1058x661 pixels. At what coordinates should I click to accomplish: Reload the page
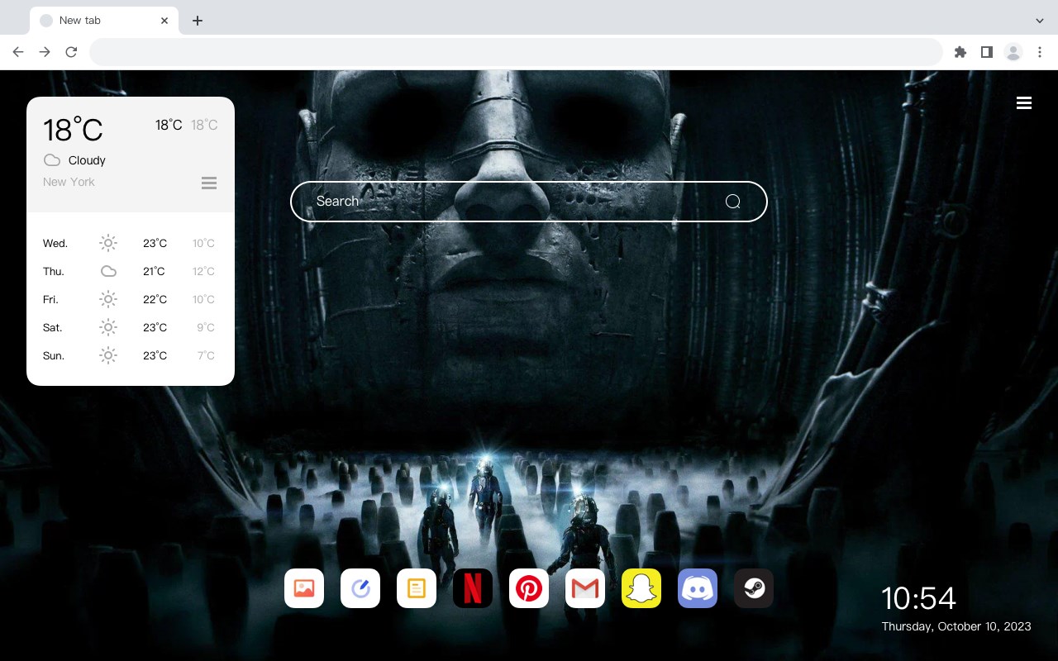pos(71,52)
